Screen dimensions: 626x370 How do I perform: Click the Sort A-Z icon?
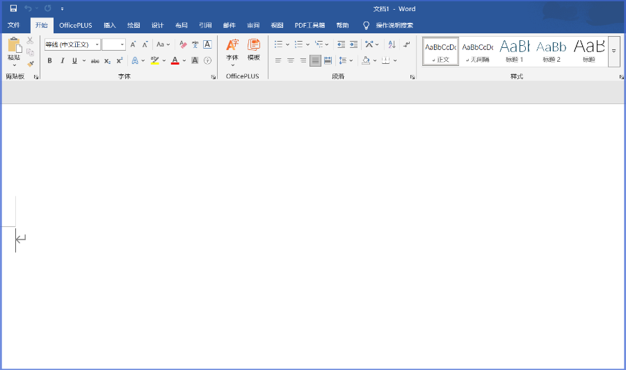(391, 44)
